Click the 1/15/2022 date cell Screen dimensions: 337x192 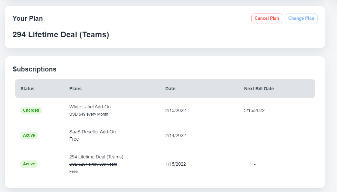click(x=175, y=164)
